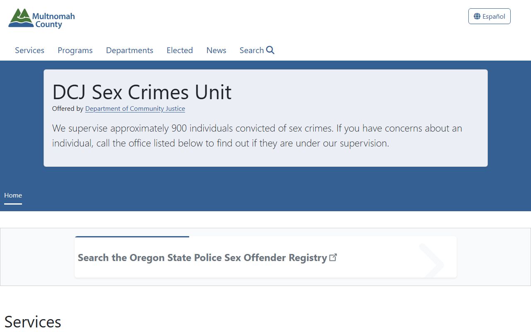The height and width of the screenshot is (332, 531).
Task: Open the Services menu
Action: click(29, 50)
